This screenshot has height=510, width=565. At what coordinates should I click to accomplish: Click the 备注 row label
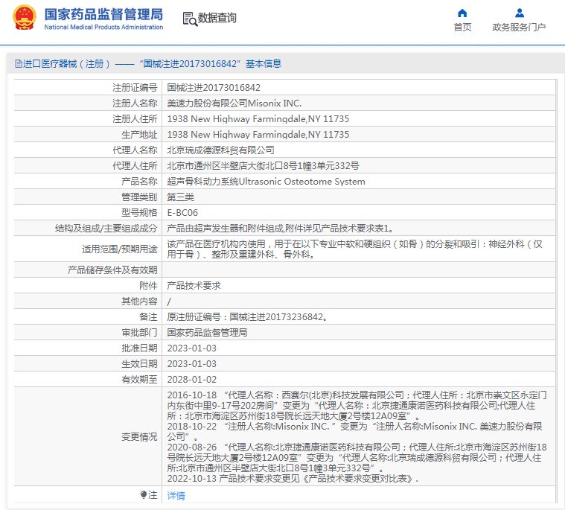coord(148,317)
